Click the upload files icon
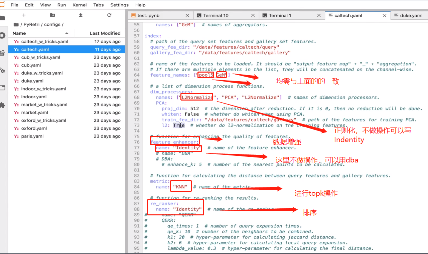 [x=81, y=15]
